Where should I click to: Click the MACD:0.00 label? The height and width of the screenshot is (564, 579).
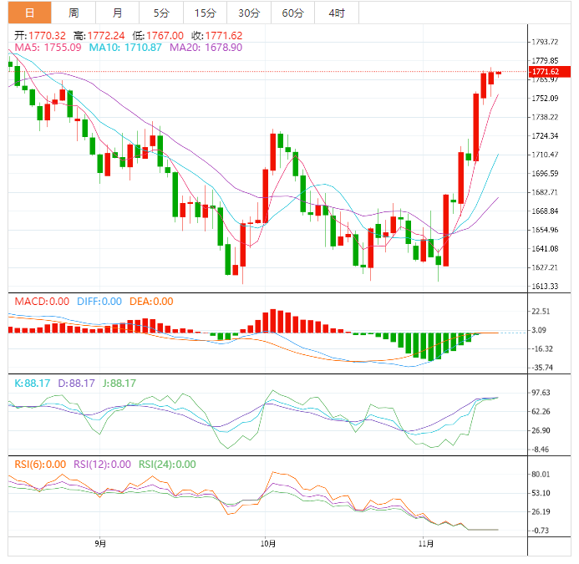pos(42,302)
